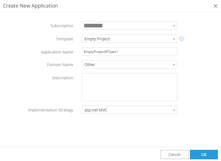Close the Create New Application dialog

pos(215,6)
